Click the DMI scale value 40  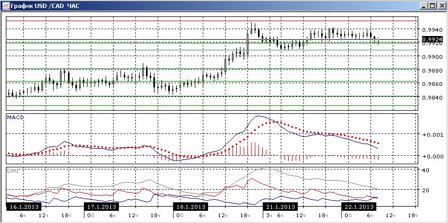pos(425,170)
